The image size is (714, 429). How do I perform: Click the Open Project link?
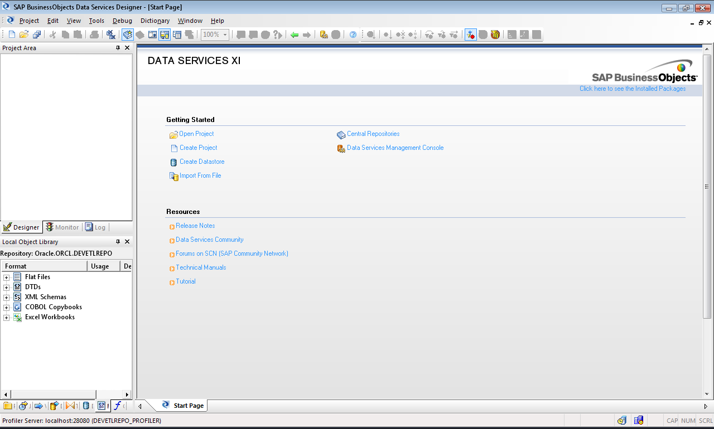coord(196,134)
